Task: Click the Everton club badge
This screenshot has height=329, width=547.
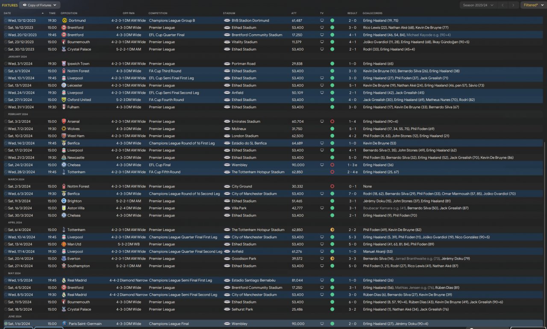Action: 64,259
